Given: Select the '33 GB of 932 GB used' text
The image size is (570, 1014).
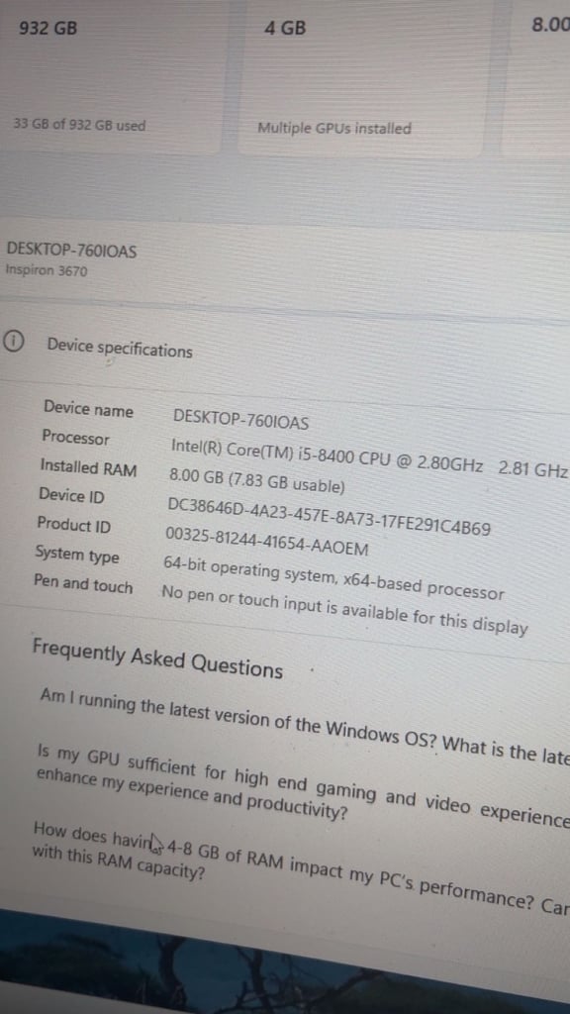Looking at the screenshot, I should click(x=79, y=125).
